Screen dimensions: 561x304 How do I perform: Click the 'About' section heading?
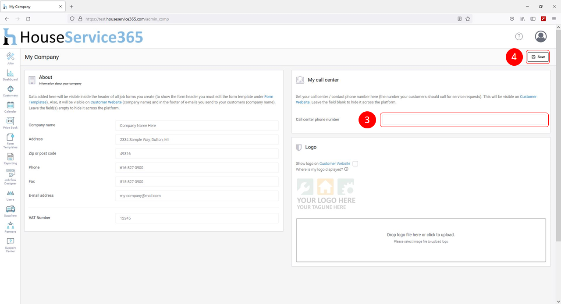point(46,77)
